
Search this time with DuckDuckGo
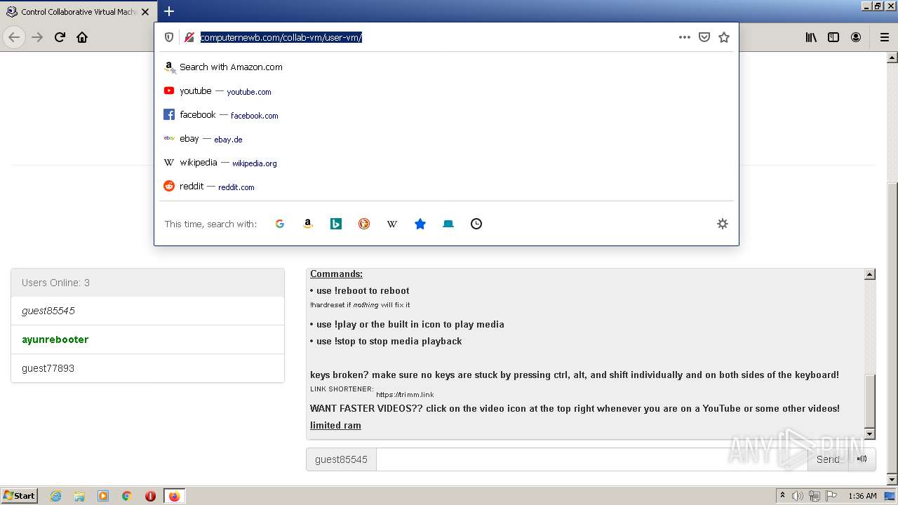(x=364, y=224)
